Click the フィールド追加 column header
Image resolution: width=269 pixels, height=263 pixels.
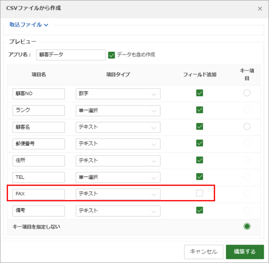[x=200, y=75]
